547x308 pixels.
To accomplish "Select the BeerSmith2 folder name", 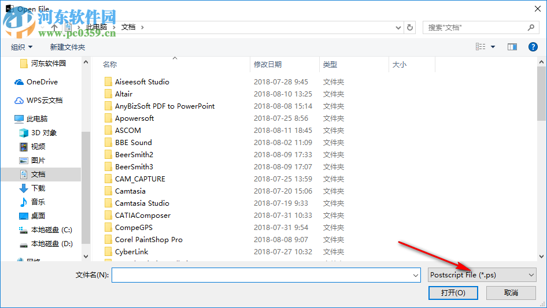I will coord(134,154).
